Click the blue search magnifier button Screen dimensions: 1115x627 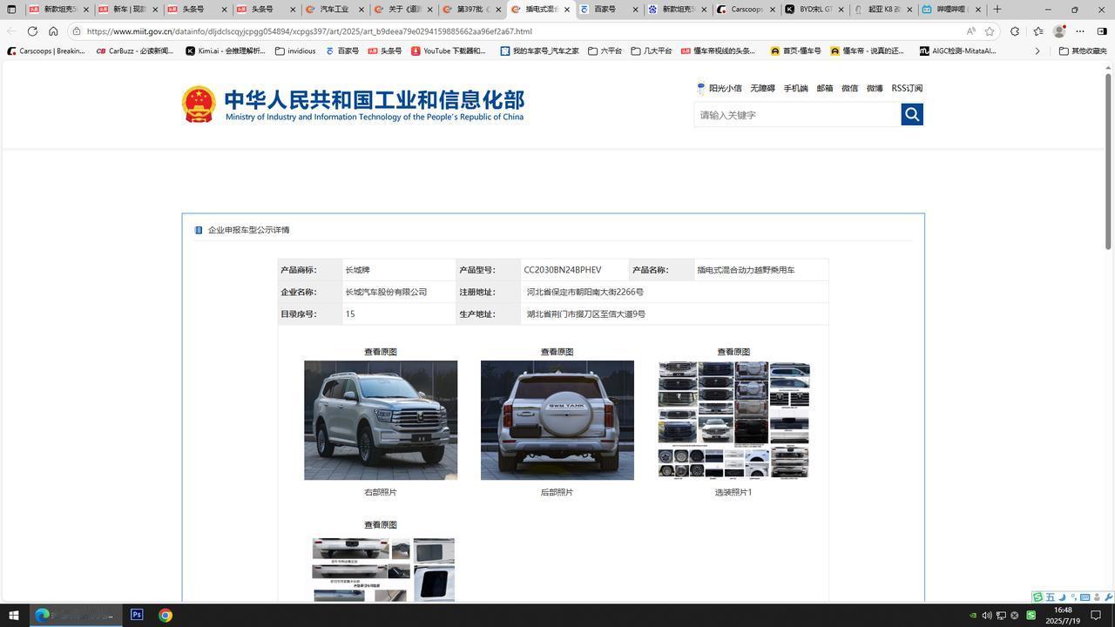point(912,114)
